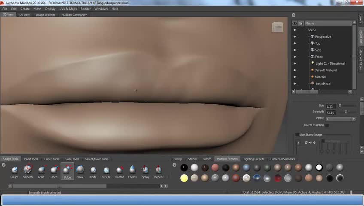Select the Smooth brush tool
Screen dimensions: 364x206
(27, 172)
